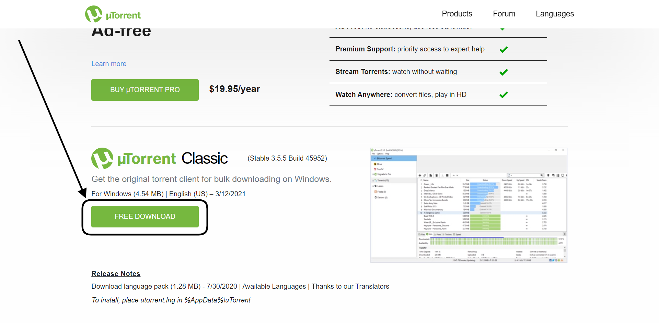The width and height of the screenshot is (659, 323).
Task: Click the BUY µTORRENT PRO button
Action: pyautogui.click(x=145, y=90)
